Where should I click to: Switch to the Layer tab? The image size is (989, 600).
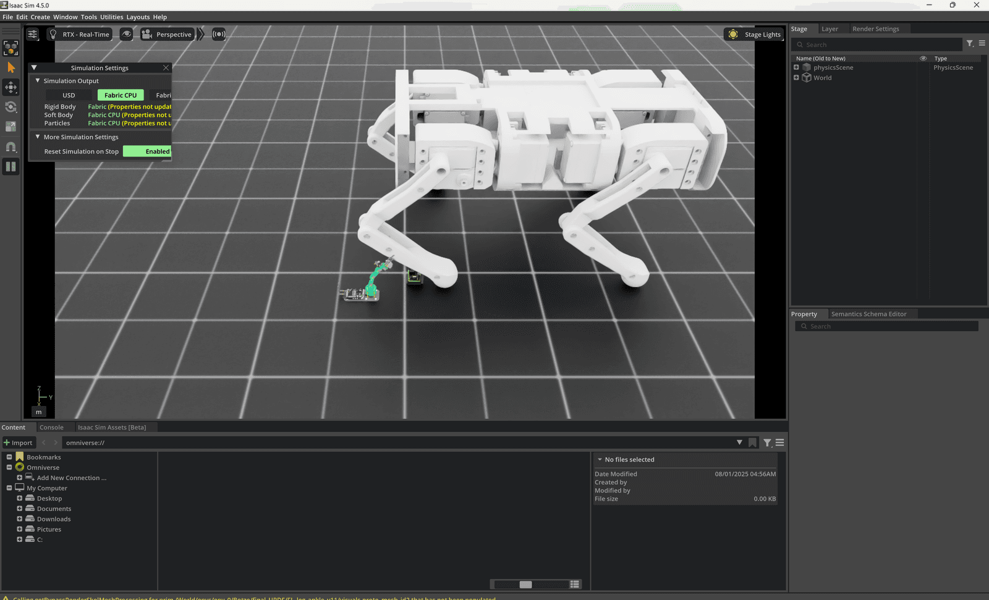click(830, 29)
